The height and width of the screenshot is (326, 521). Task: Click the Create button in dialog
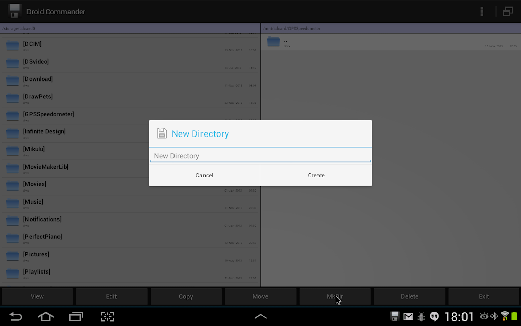click(316, 175)
